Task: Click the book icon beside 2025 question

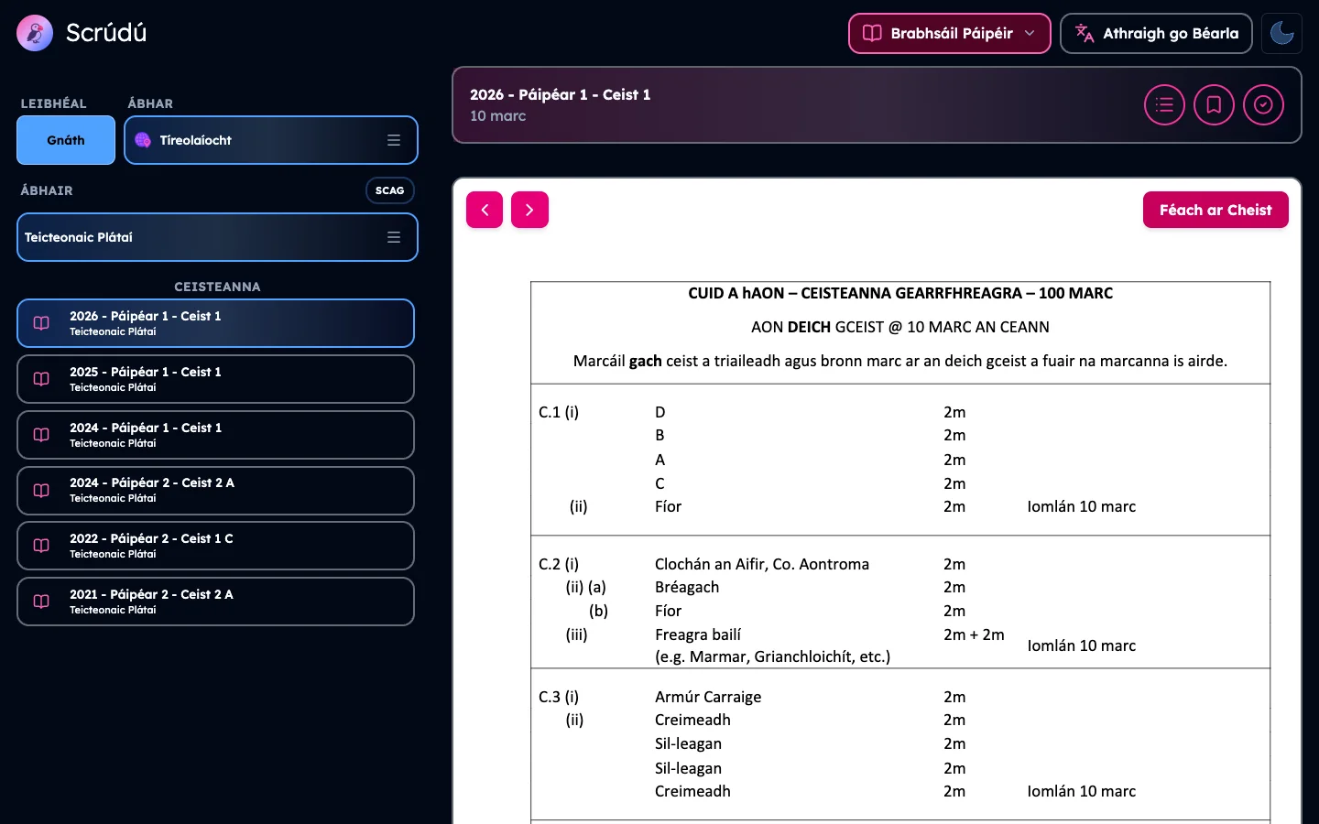Action: pos(41,379)
